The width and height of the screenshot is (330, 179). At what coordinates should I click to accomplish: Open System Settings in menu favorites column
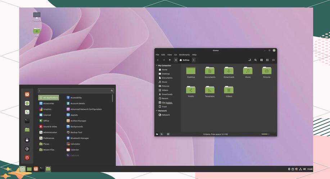(x=27, y=112)
